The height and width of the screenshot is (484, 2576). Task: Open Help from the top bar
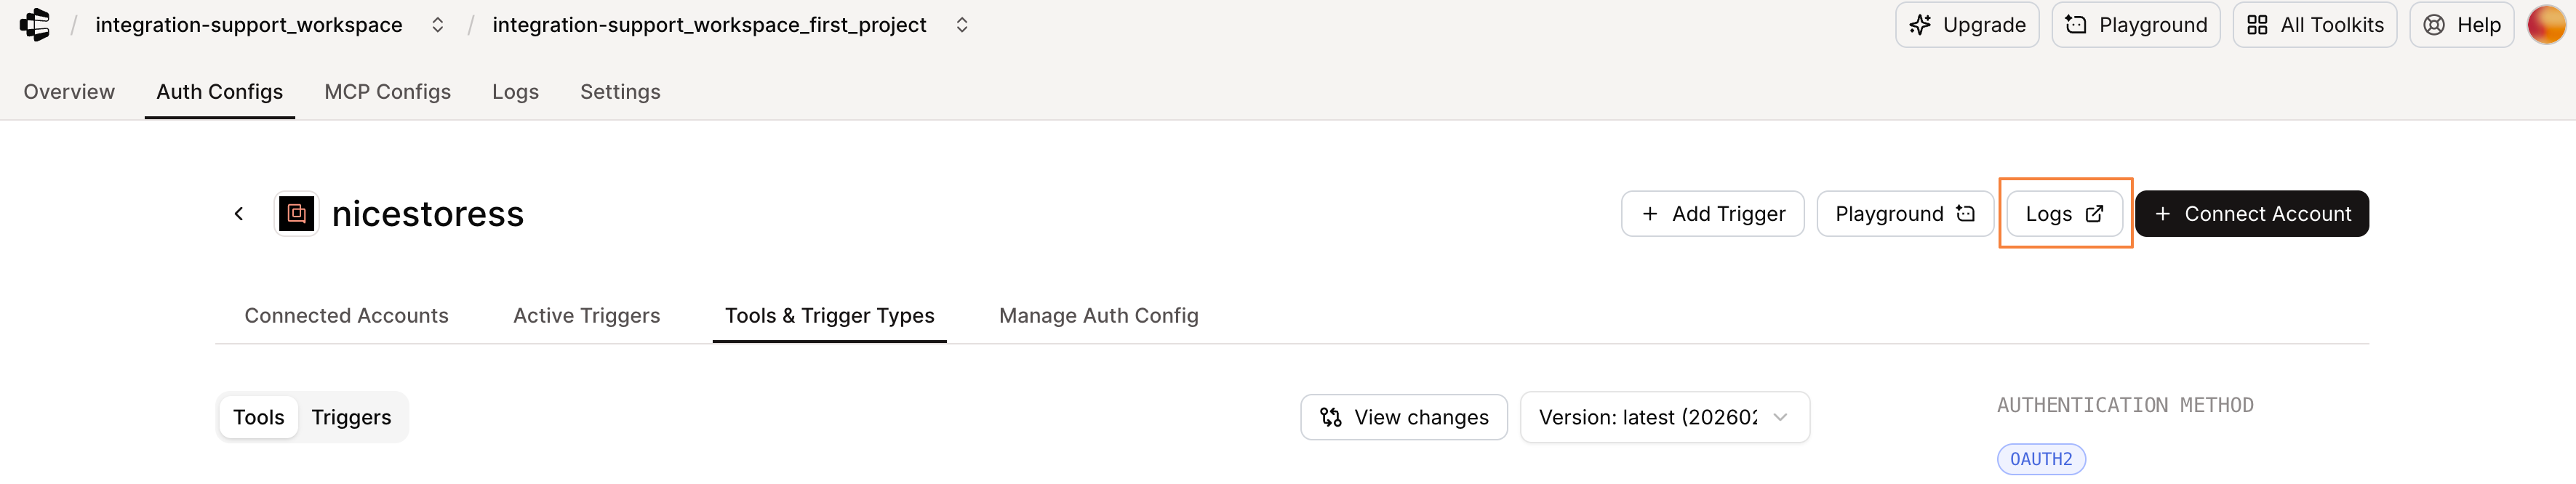[x=2461, y=25]
